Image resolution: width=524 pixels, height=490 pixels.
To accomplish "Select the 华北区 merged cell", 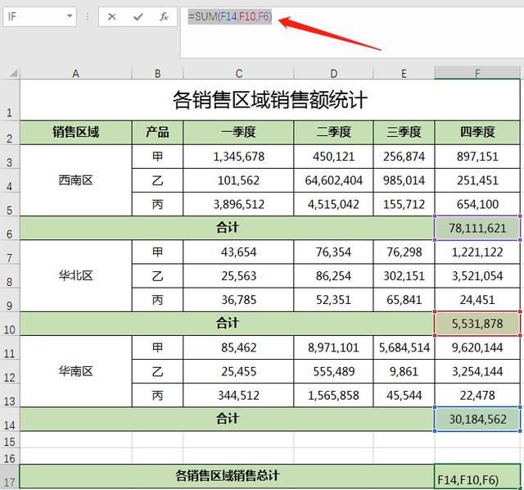I will (76, 276).
